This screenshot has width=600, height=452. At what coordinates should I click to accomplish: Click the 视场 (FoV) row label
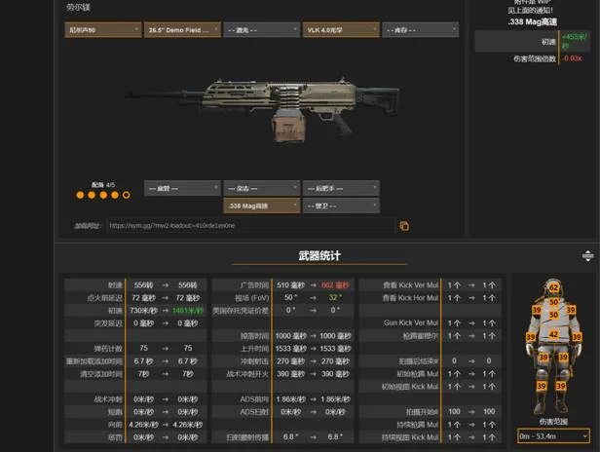[251, 298]
